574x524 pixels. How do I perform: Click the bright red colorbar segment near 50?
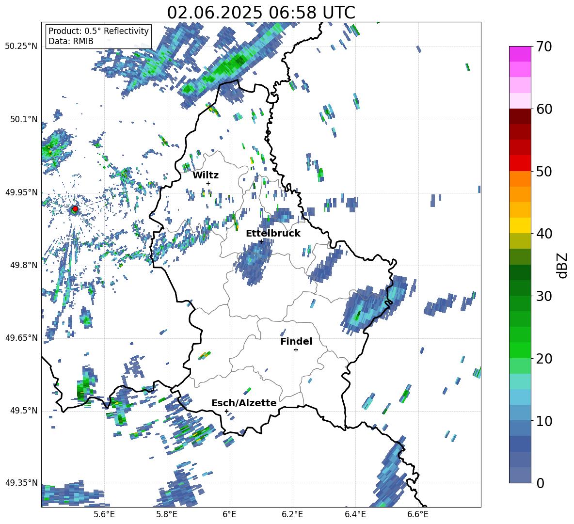pos(520,163)
